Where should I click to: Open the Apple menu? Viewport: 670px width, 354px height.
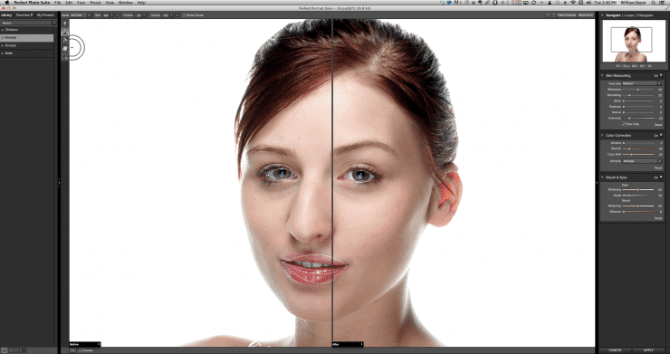(x=7, y=3)
